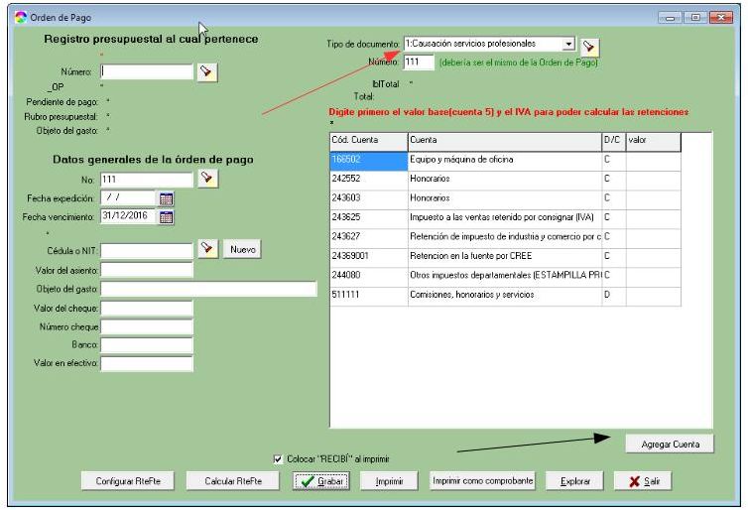Save with the Grabar button
The image size is (748, 510).
coord(321,481)
